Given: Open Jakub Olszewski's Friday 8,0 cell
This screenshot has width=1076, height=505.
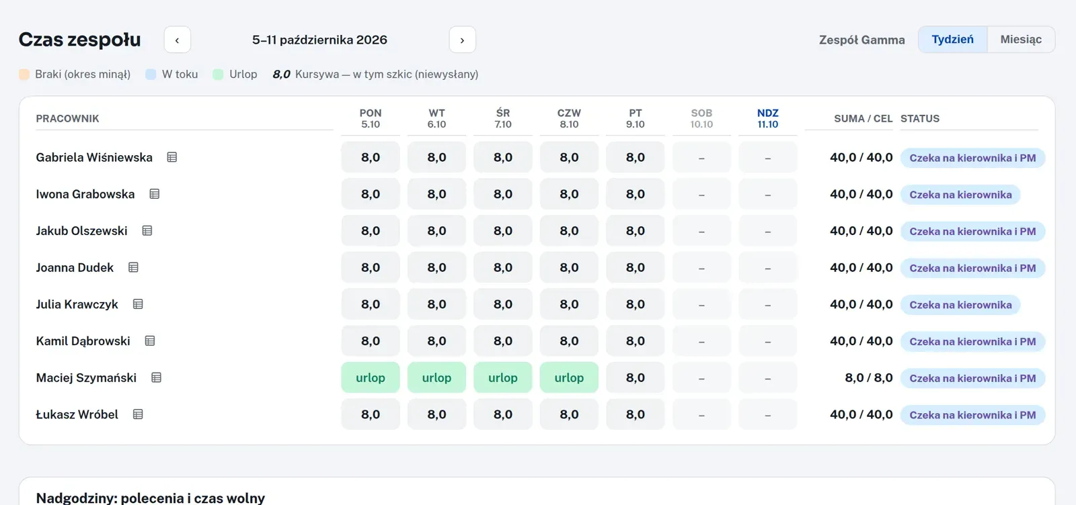Looking at the screenshot, I should pyautogui.click(x=636, y=231).
